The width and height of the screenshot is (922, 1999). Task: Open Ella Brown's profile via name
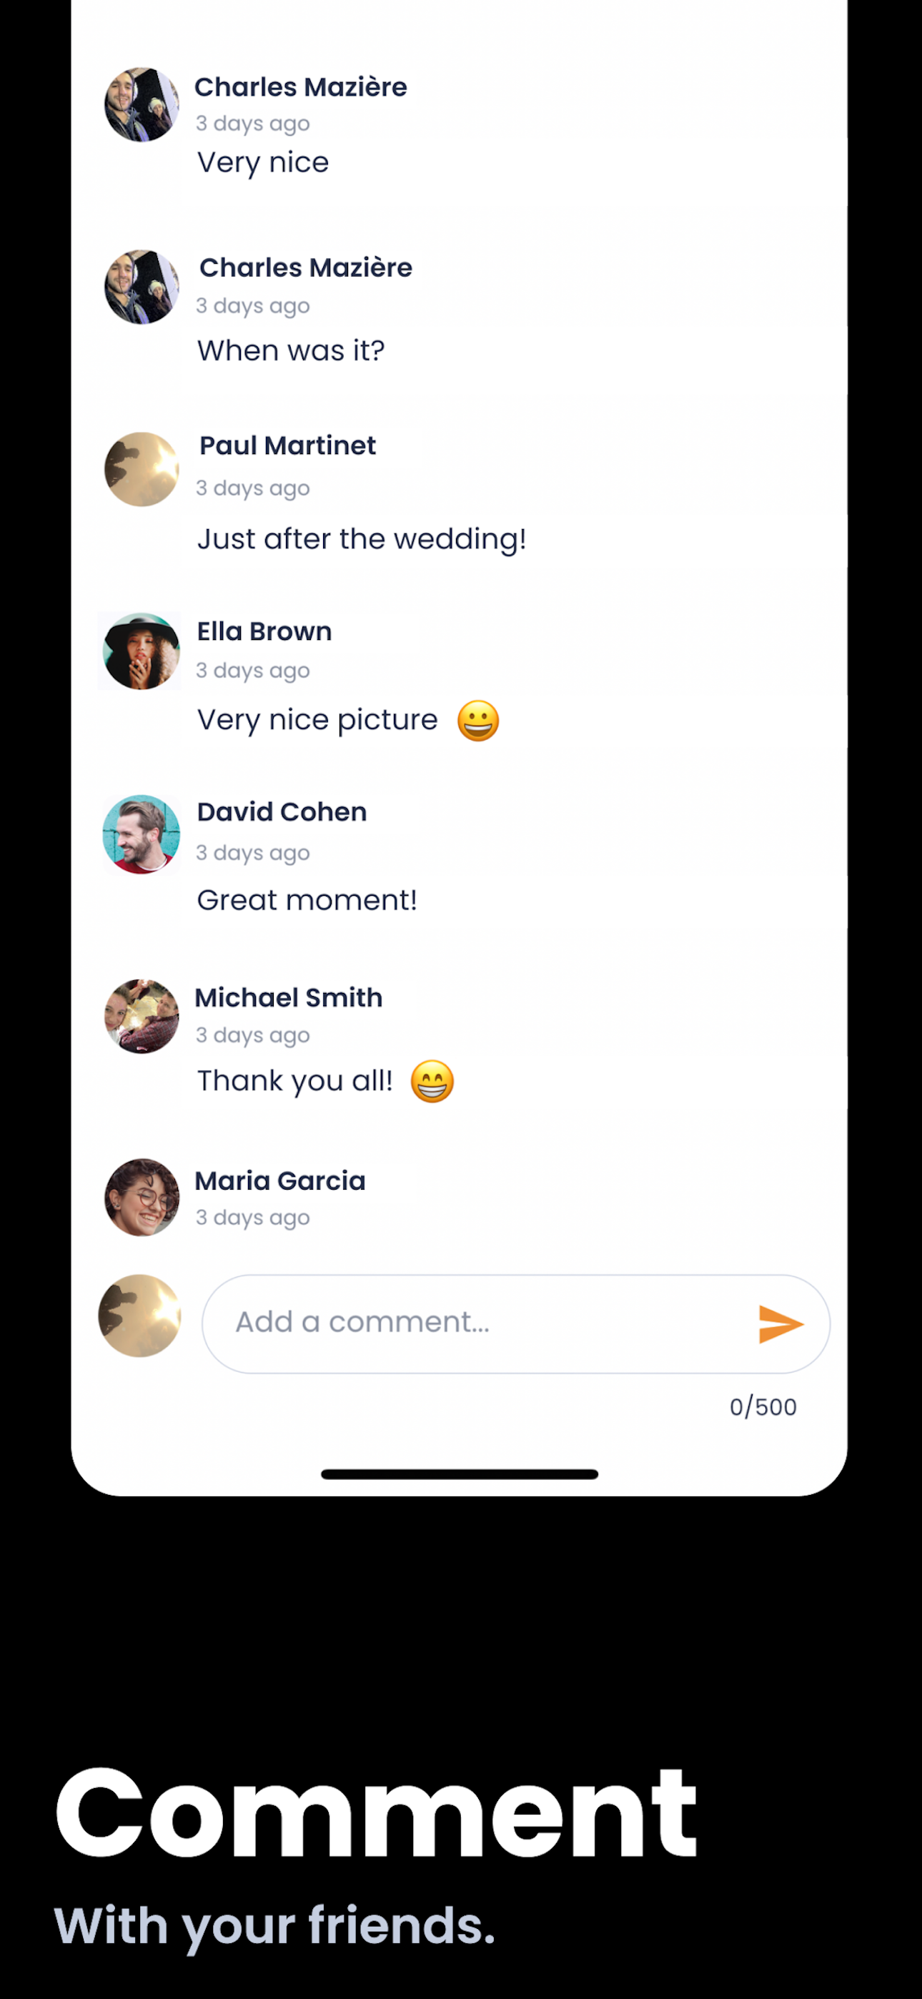pyautogui.click(x=264, y=632)
